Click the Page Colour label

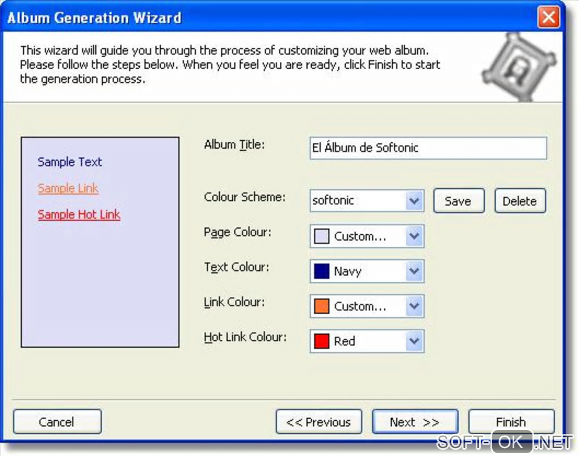coord(237,233)
